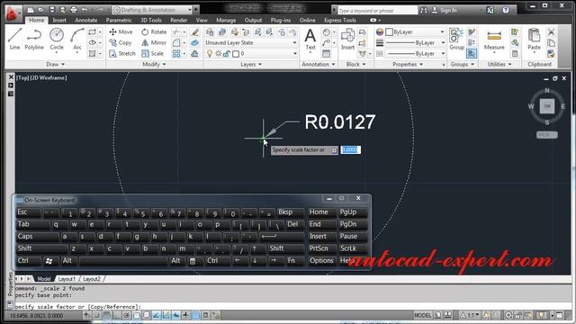Click the white ByLayer color swatch
This screenshot has height=324, width=576.
(x=389, y=32)
